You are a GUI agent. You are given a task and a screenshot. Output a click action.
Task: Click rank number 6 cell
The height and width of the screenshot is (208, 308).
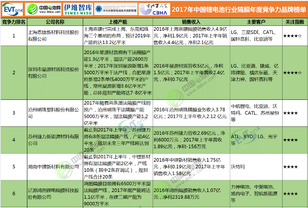coord(14,194)
